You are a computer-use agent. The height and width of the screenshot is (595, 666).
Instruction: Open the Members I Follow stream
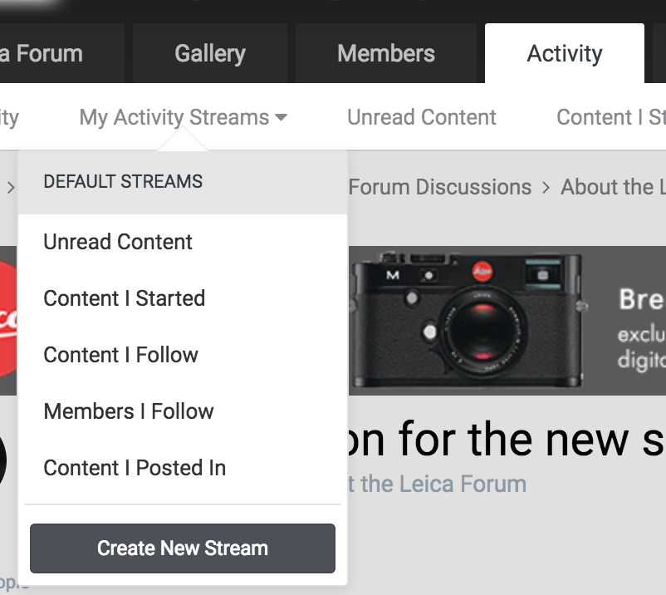129,411
